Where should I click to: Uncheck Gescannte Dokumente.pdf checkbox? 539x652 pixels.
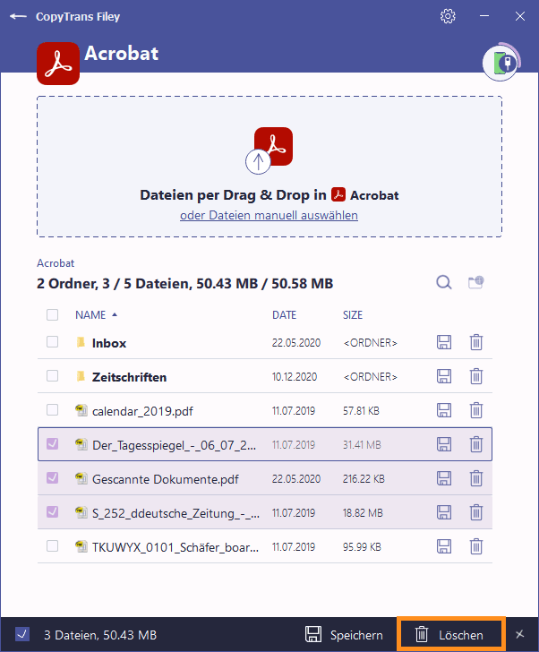pos(52,478)
